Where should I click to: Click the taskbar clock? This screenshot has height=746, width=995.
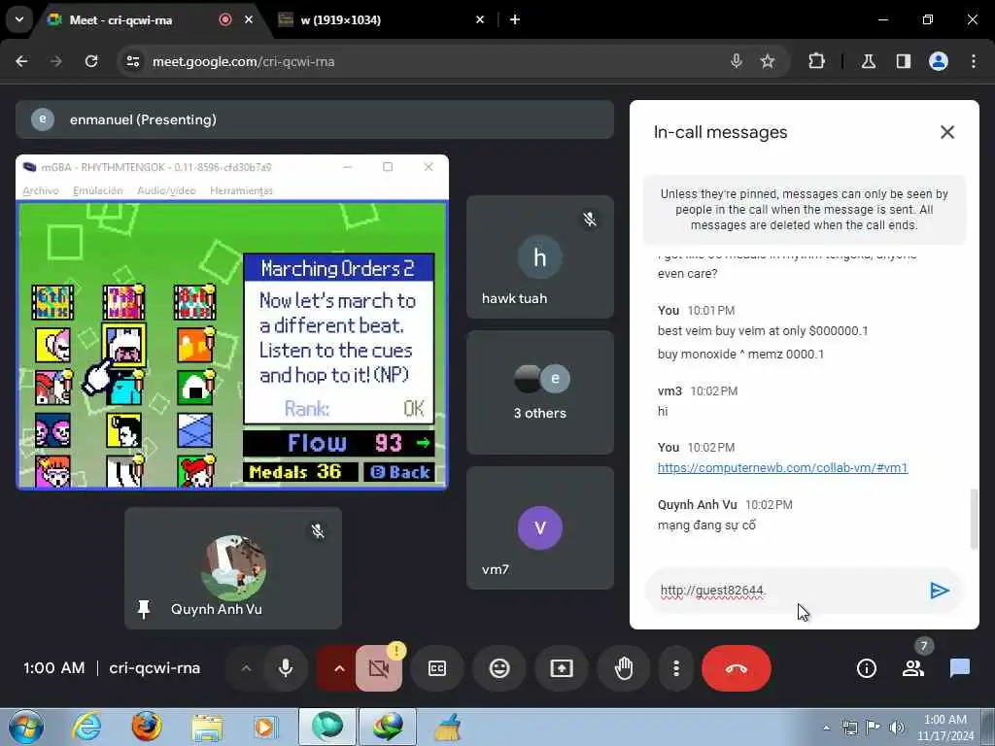[945, 728]
